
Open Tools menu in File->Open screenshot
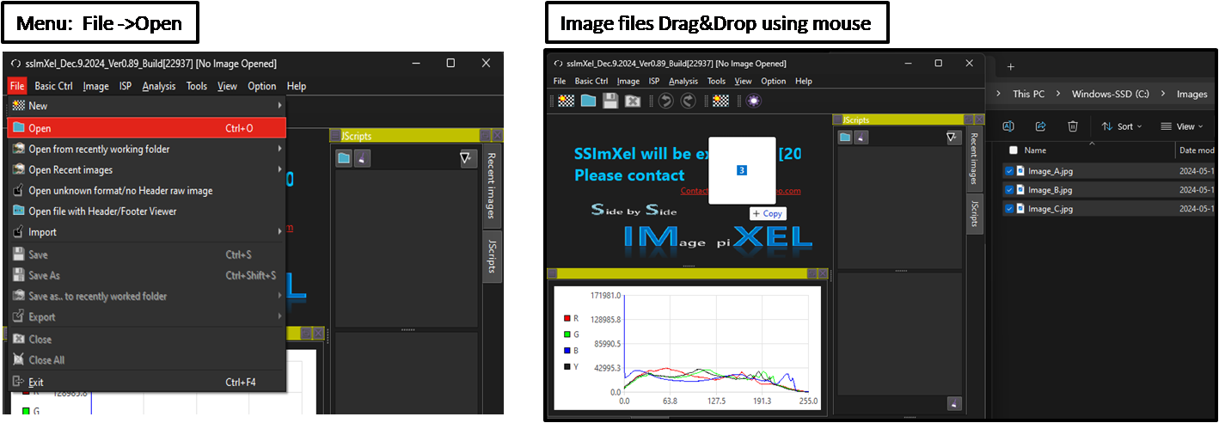[x=197, y=86]
